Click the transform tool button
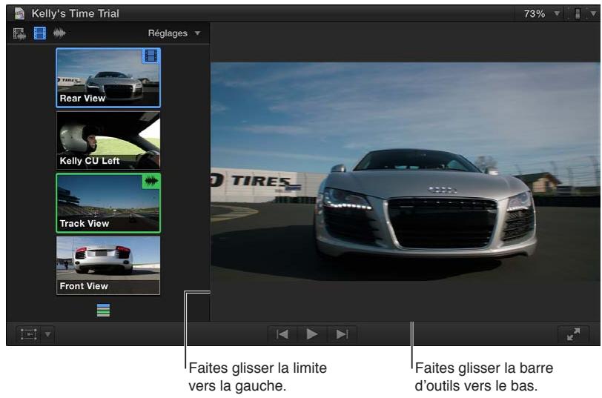Screen dimensions: 602x398 (28, 334)
